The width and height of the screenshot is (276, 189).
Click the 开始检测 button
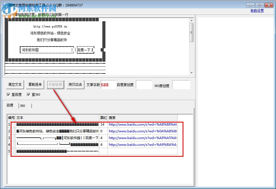click(55, 85)
